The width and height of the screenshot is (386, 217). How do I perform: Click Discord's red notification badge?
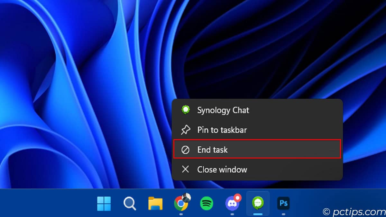pyautogui.click(x=238, y=197)
